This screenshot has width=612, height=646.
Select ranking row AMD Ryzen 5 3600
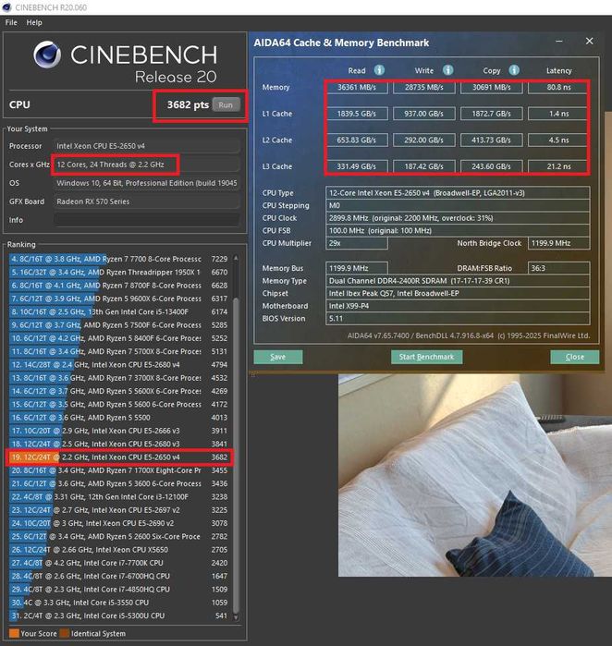point(118,483)
